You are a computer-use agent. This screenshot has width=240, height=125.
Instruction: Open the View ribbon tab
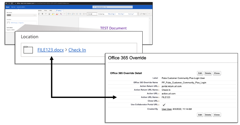tap(45, 11)
